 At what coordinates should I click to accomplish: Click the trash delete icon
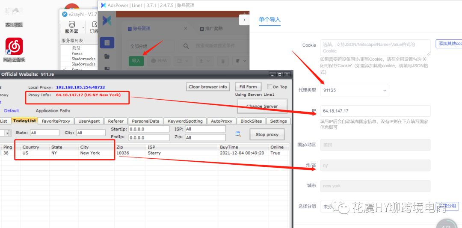(x=223, y=61)
